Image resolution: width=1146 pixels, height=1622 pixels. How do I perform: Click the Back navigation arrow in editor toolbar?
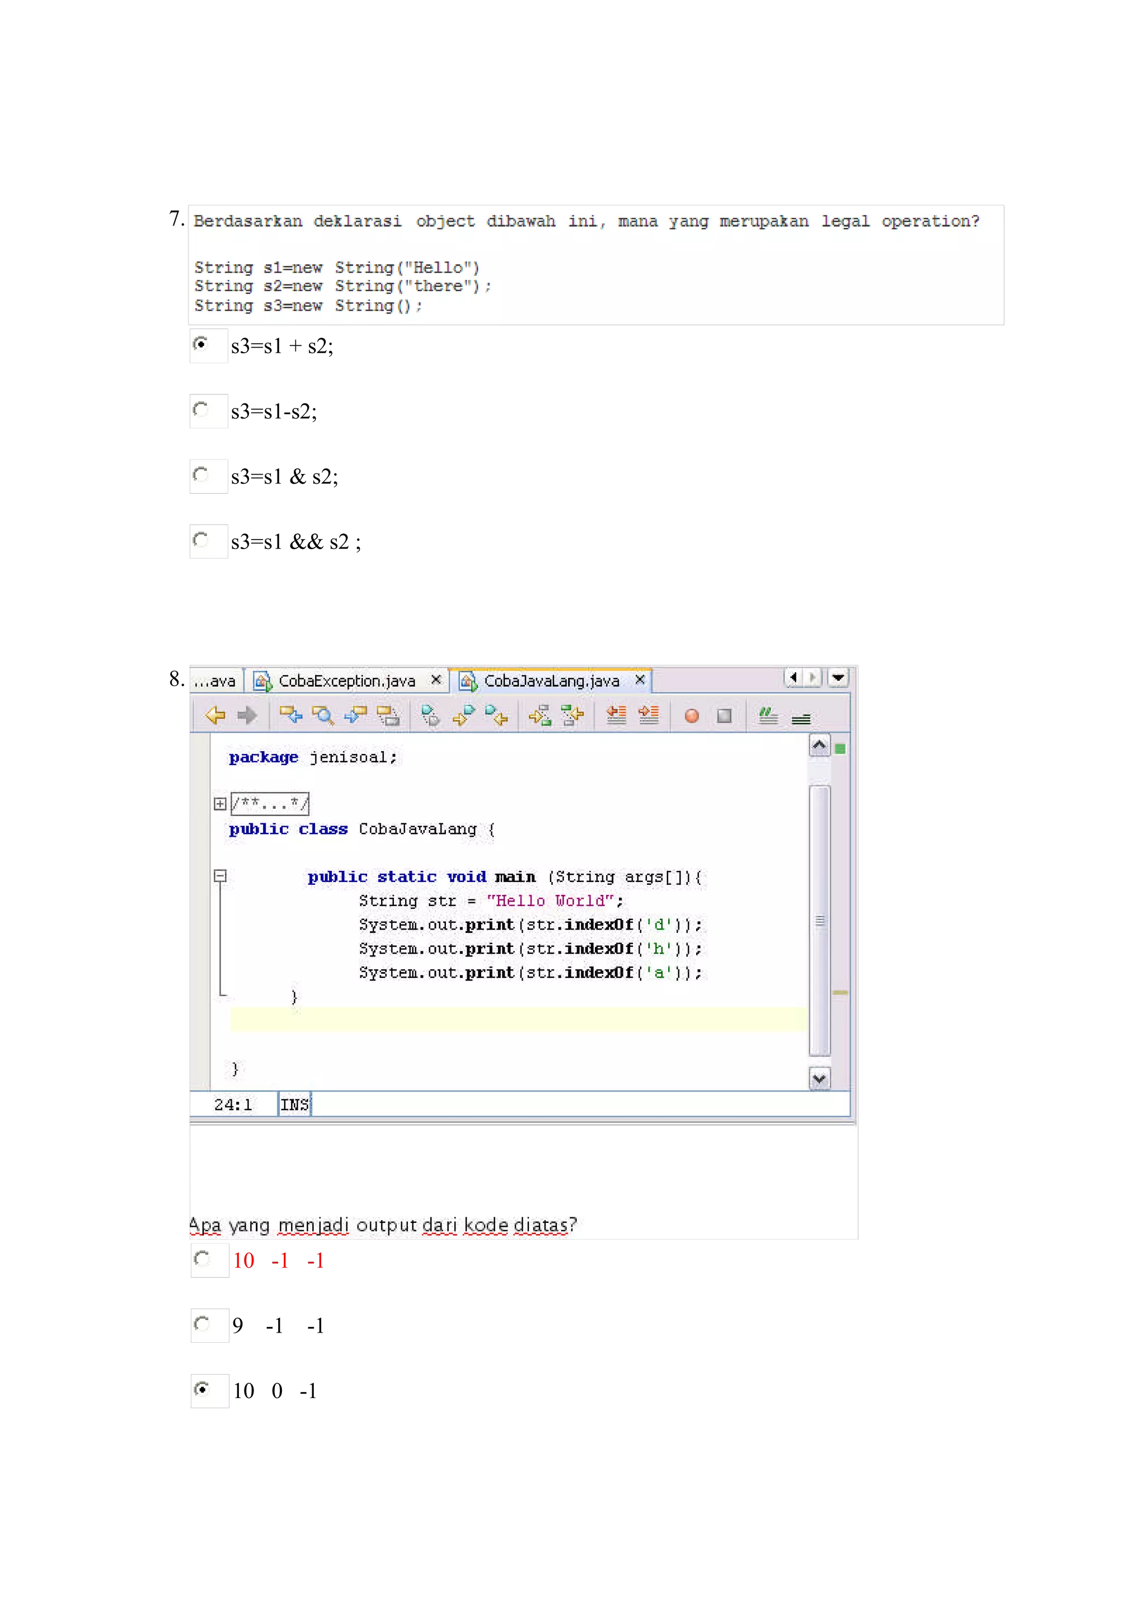pos(215,715)
